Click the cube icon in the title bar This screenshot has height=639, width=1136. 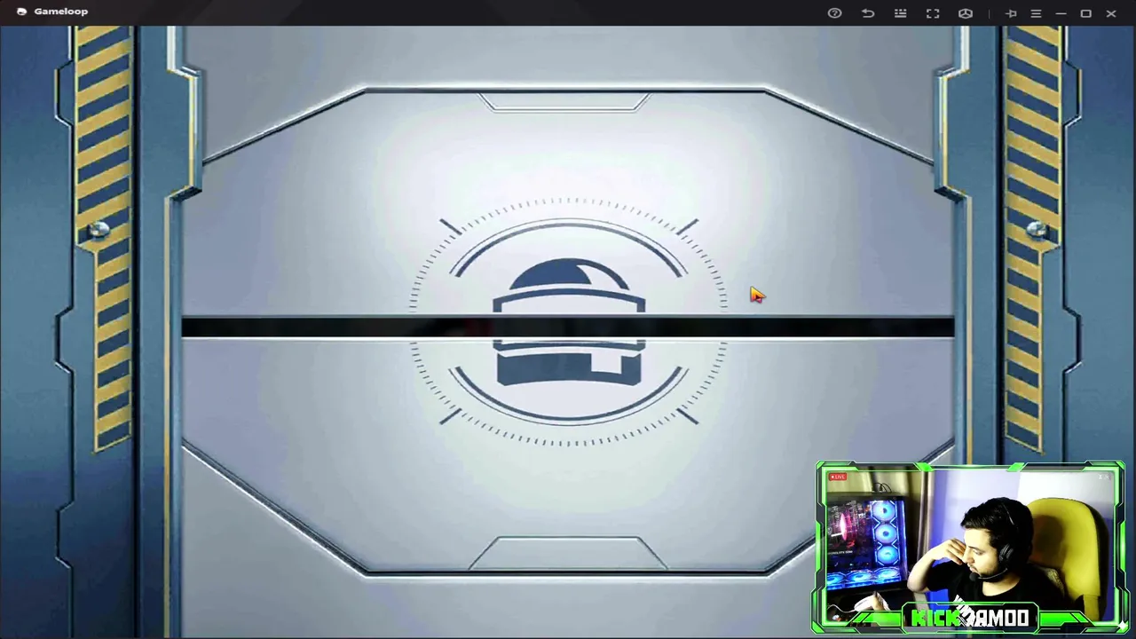point(966,13)
